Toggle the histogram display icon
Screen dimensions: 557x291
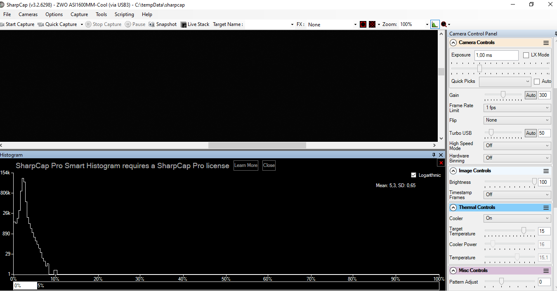[434, 24]
